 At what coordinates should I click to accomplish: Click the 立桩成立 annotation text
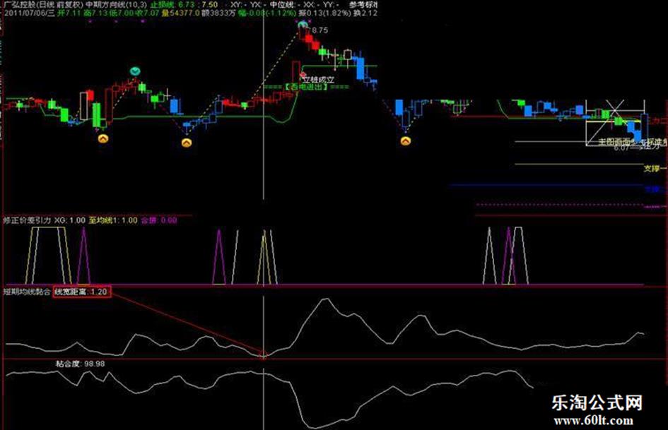(x=319, y=79)
